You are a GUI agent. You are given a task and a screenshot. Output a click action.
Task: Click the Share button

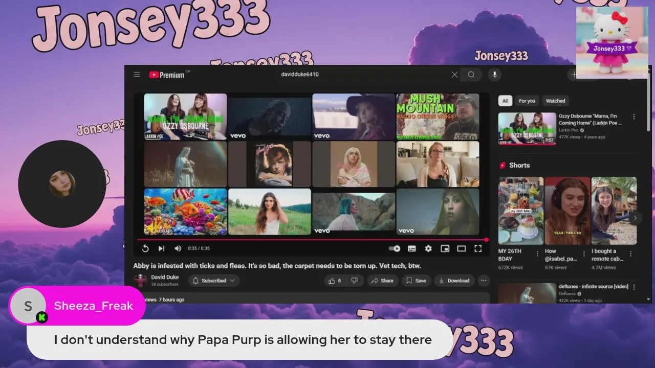coord(382,281)
